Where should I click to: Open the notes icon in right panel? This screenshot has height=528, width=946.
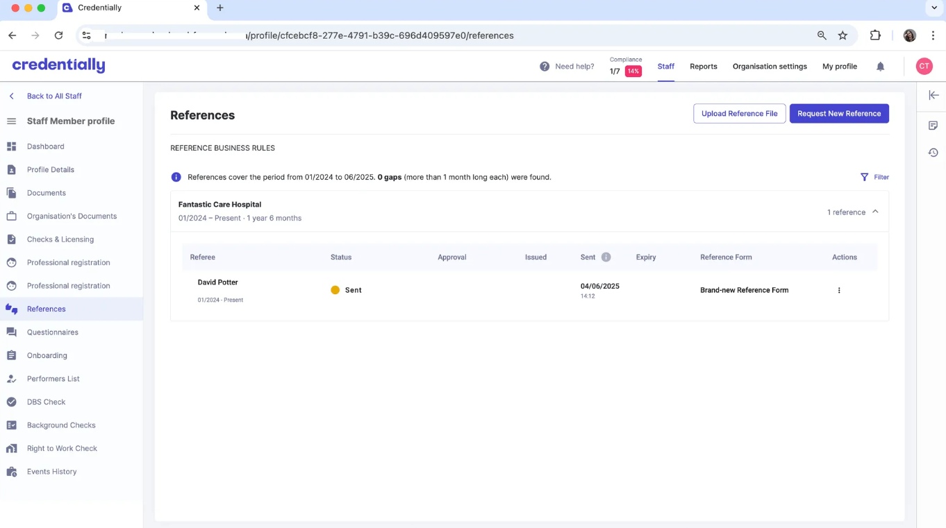[x=933, y=126]
